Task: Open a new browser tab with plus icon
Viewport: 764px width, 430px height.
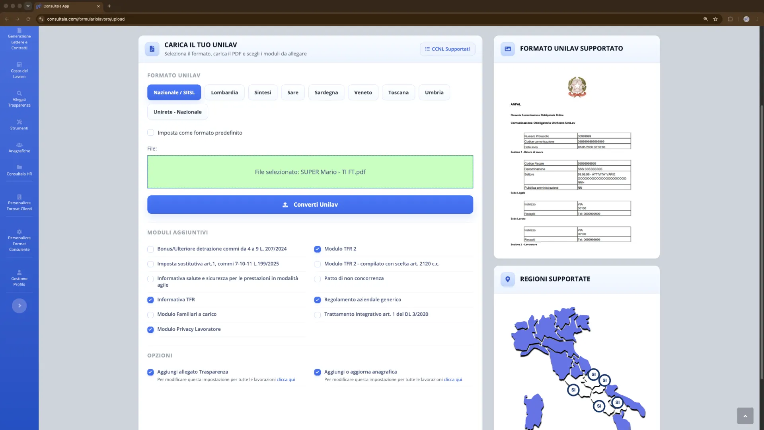Action: coord(109,6)
